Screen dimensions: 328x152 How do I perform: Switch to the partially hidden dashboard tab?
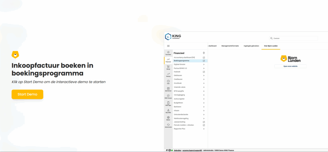(212, 46)
